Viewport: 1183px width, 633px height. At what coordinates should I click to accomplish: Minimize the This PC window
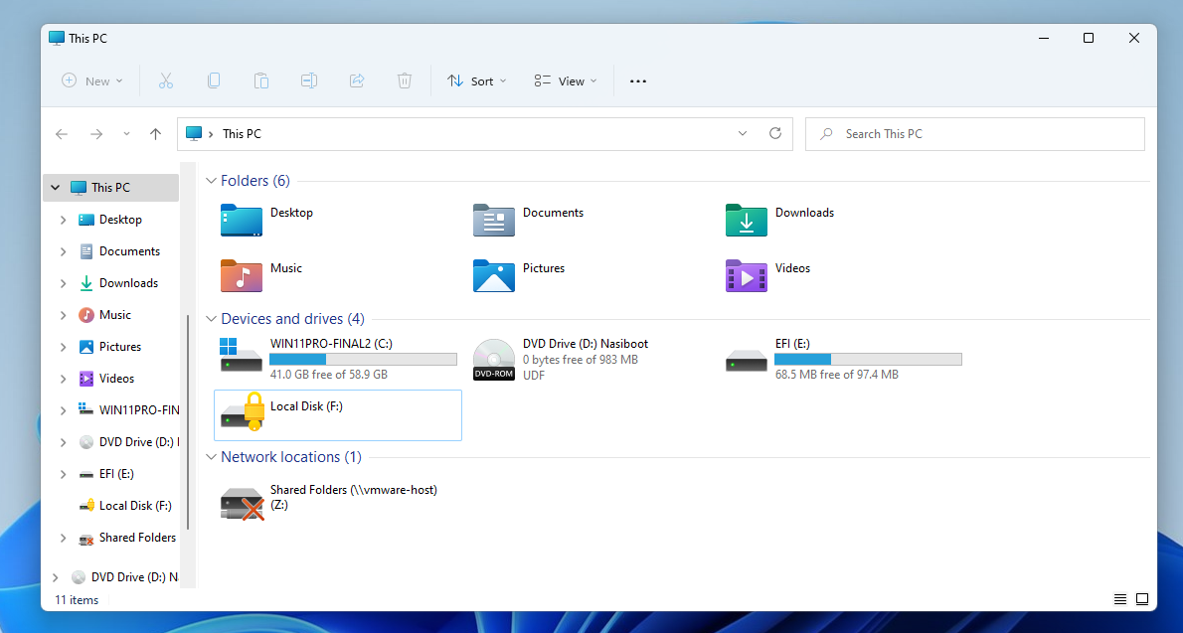point(1044,38)
